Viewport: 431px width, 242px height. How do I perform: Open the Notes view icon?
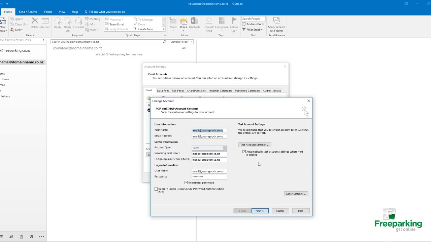click(x=31, y=237)
